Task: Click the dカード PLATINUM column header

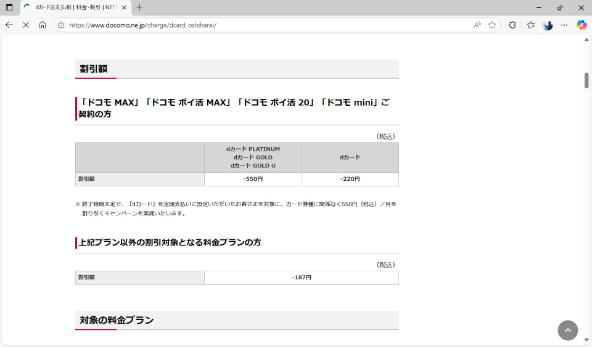Action: [x=253, y=158]
